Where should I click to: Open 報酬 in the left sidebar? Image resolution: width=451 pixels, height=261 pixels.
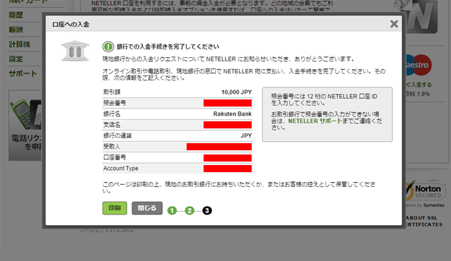[x=16, y=30]
